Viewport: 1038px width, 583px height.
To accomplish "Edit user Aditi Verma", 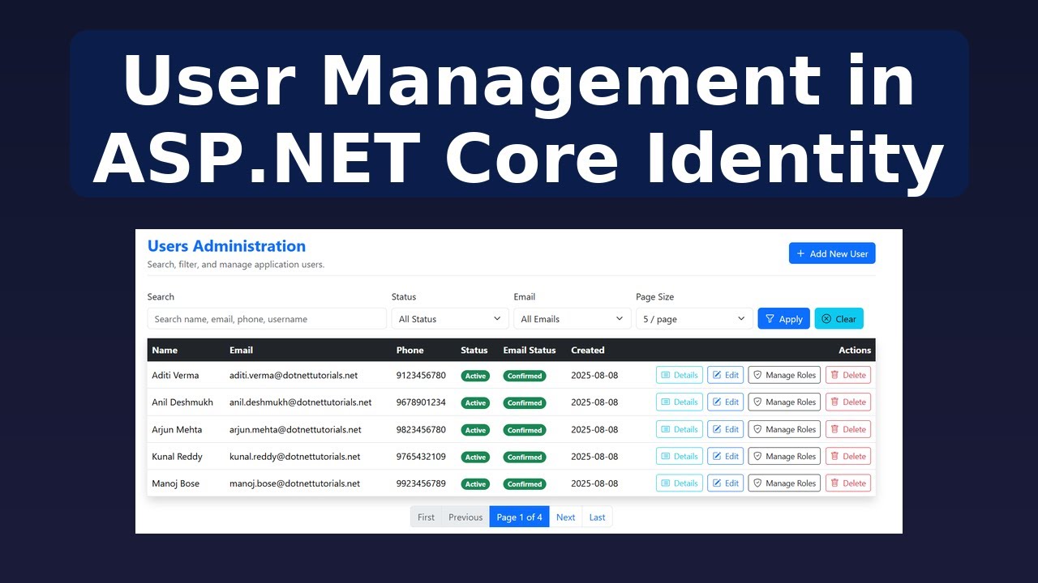I will click(726, 375).
